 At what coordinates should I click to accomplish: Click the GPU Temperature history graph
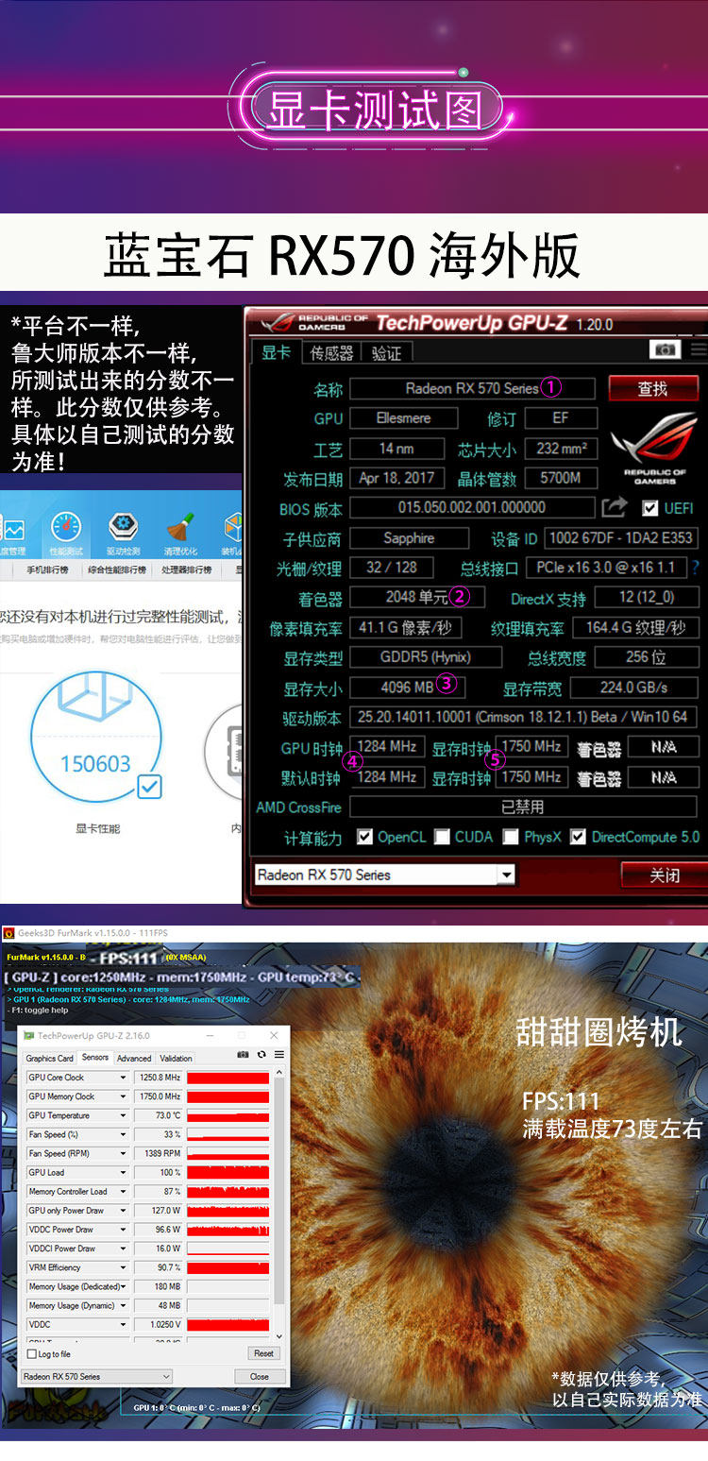coord(228,1115)
